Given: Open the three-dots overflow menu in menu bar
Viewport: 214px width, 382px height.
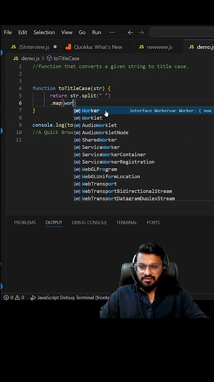Looking at the screenshot, I should point(112,32).
